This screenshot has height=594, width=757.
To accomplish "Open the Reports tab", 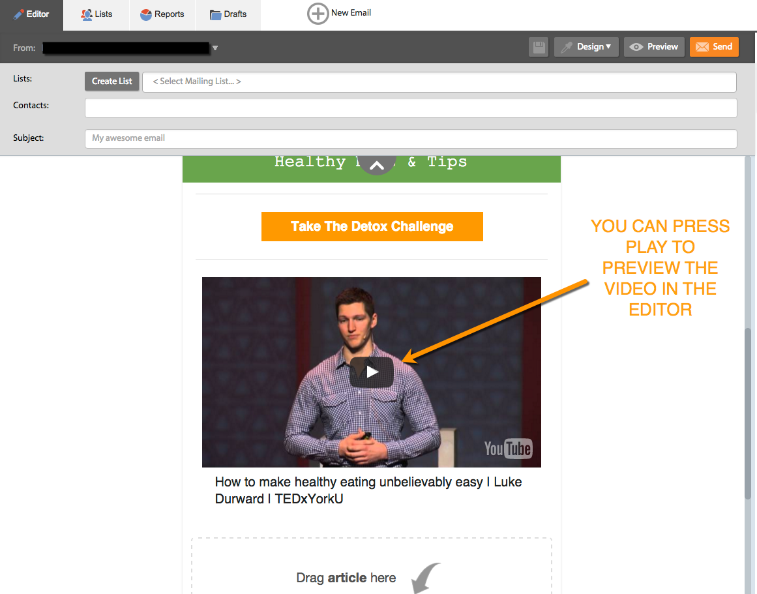I will click(x=162, y=14).
